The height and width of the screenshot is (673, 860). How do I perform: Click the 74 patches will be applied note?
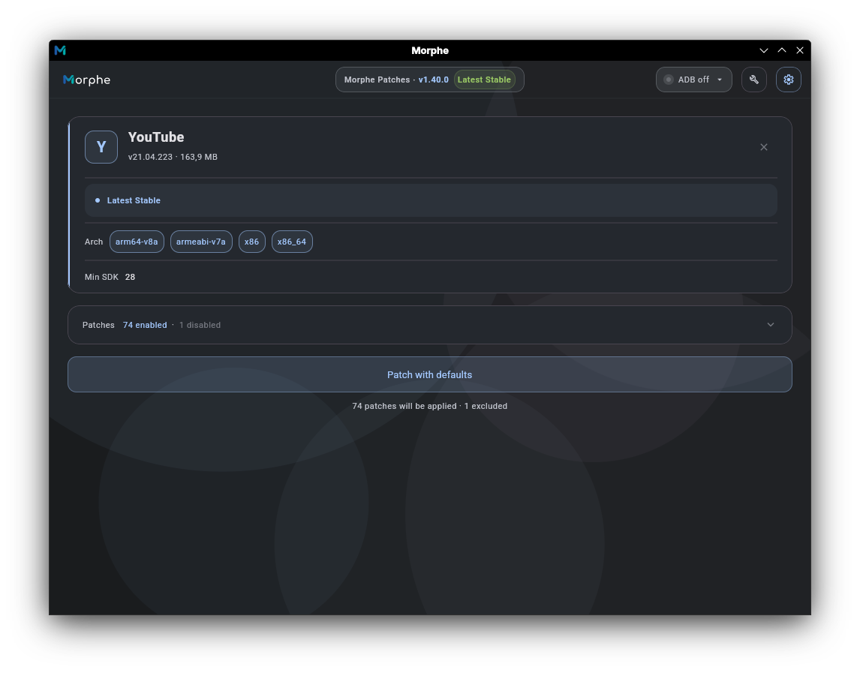coord(429,407)
